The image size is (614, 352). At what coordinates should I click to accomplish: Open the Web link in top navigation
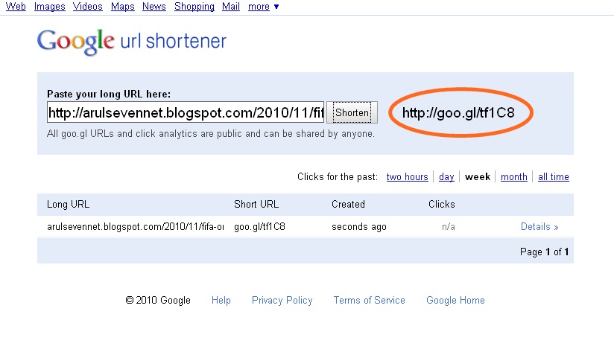[16, 7]
